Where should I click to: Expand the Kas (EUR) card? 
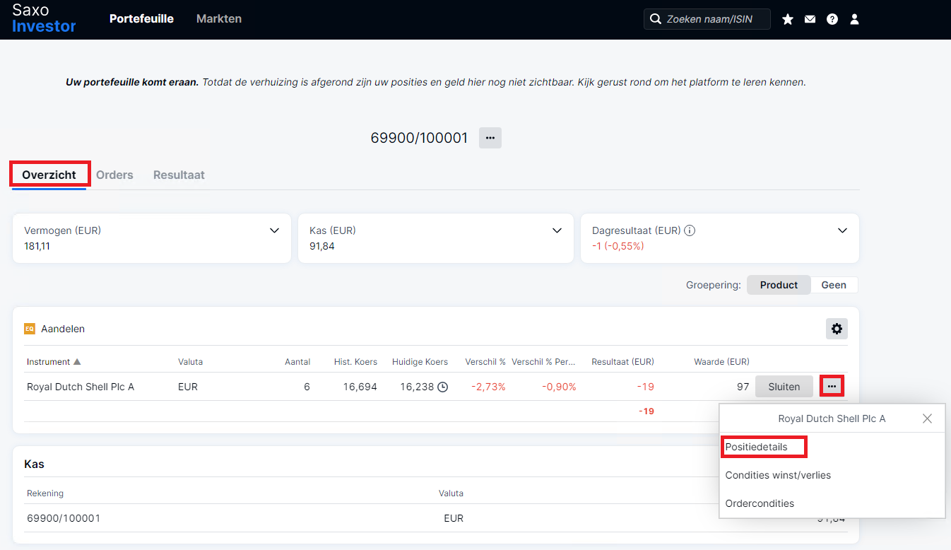click(x=557, y=230)
